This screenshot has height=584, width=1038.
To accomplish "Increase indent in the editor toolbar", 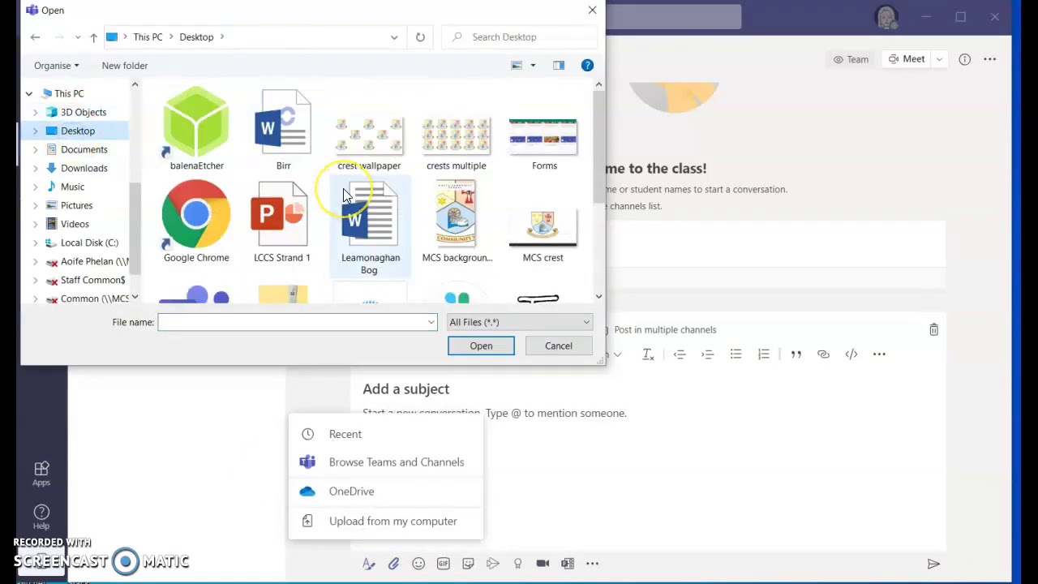I will pyautogui.click(x=707, y=354).
